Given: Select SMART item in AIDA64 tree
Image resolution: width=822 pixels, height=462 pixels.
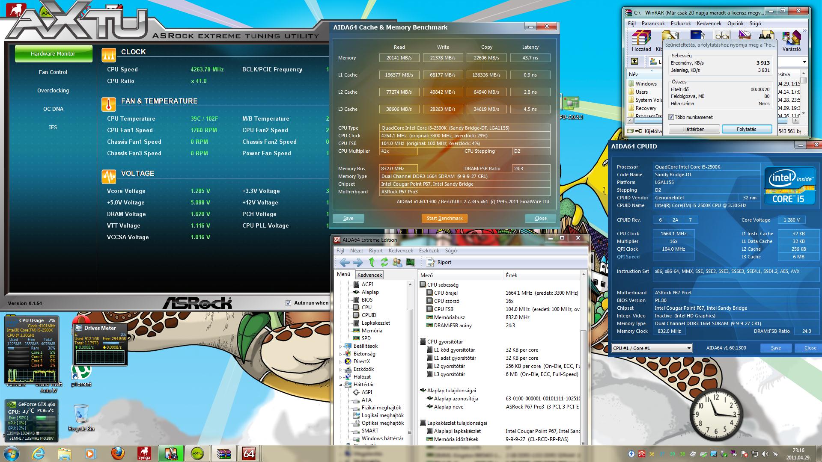Looking at the screenshot, I should pos(369,431).
